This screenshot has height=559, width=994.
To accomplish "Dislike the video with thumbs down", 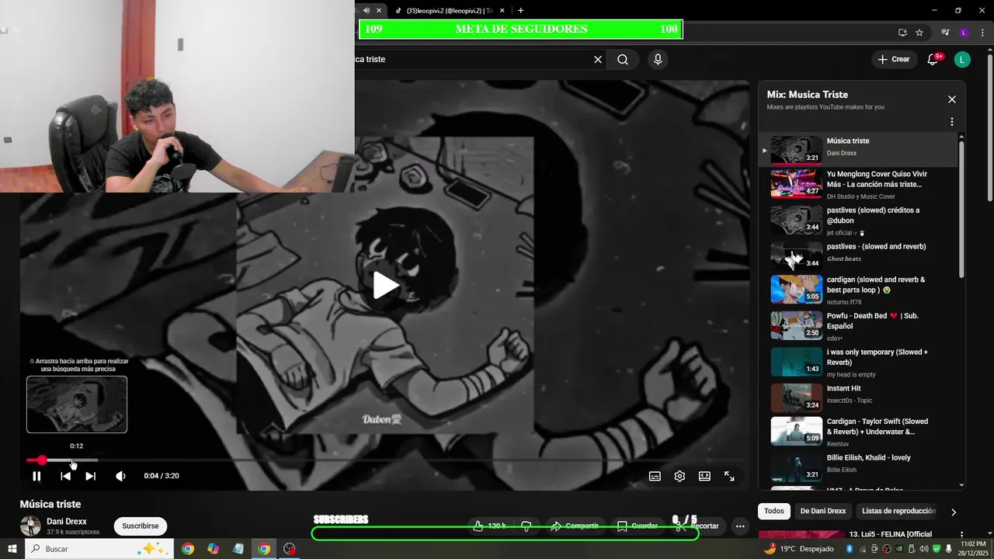I will pyautogui.click(x=526, y=526).
